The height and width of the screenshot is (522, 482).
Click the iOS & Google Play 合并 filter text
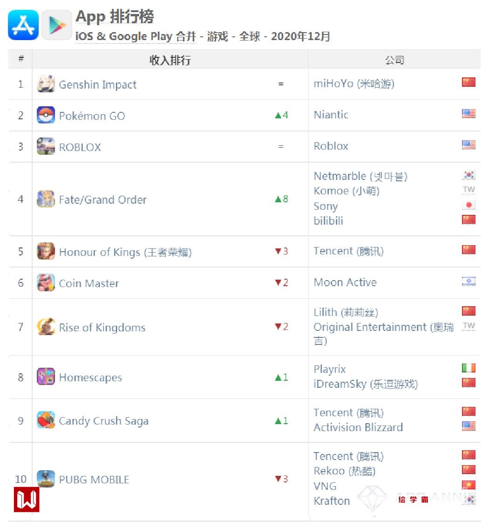click(136, 36)
